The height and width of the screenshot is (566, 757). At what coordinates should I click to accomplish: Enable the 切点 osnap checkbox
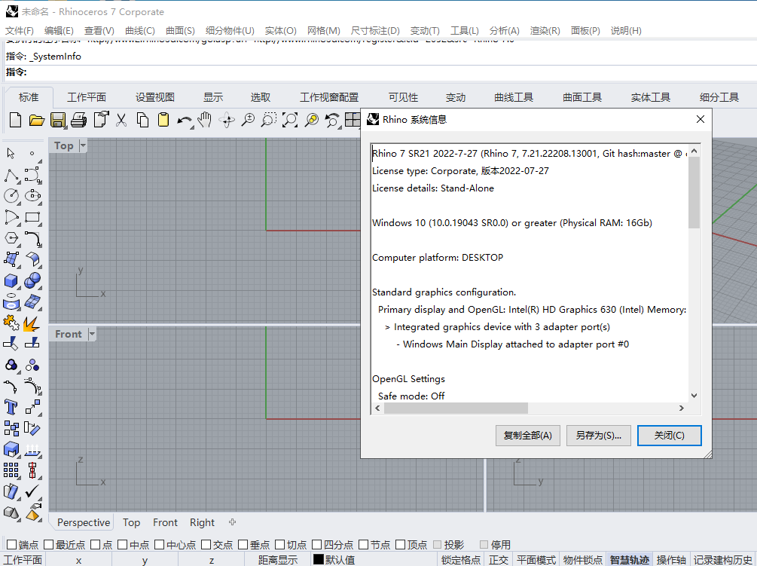tap(280, 545)
